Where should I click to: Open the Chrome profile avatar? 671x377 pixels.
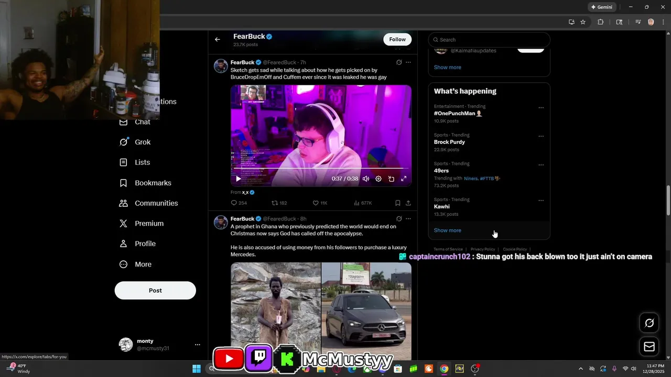651,22
